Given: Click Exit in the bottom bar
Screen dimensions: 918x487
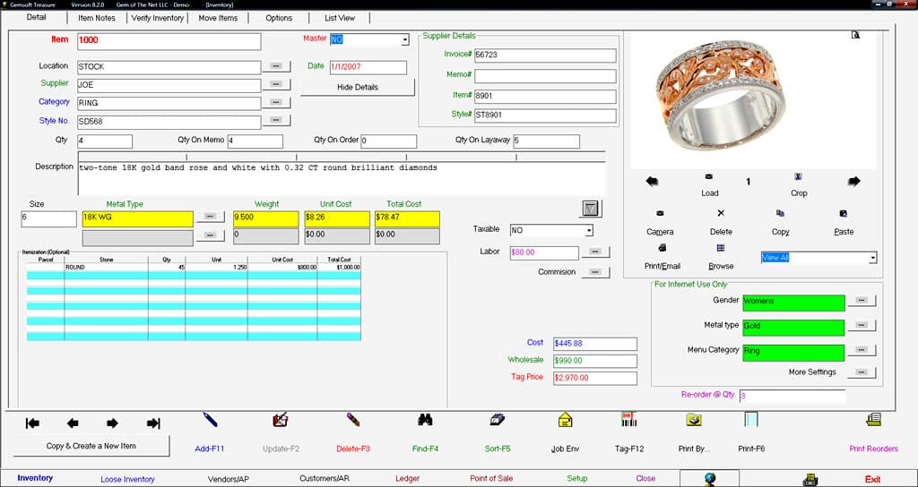Looking at the screenshot, I should 872,479.
